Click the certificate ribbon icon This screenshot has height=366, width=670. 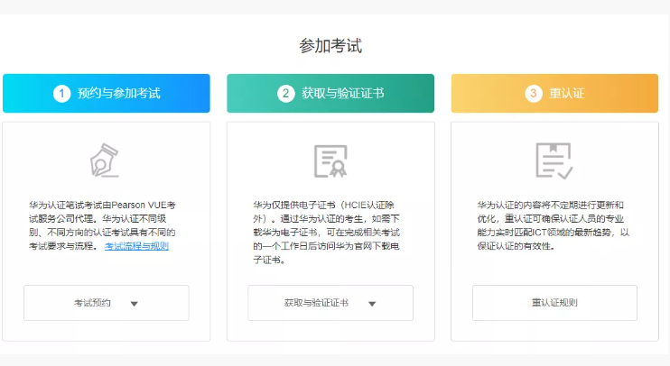click(x=330, y=160)
